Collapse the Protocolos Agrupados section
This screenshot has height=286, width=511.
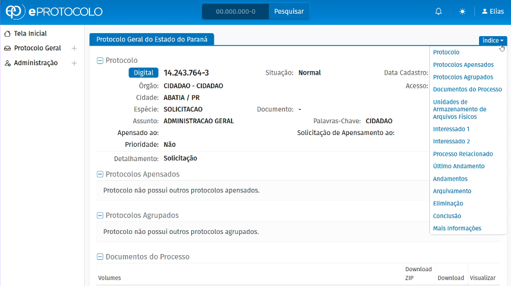point(100,216)
